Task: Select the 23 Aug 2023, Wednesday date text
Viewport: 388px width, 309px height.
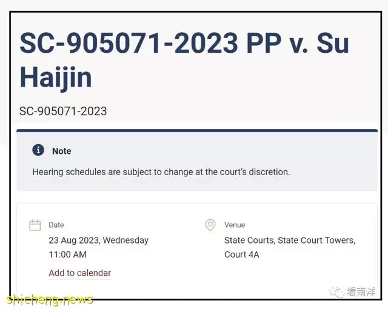Action: [98, 241]
